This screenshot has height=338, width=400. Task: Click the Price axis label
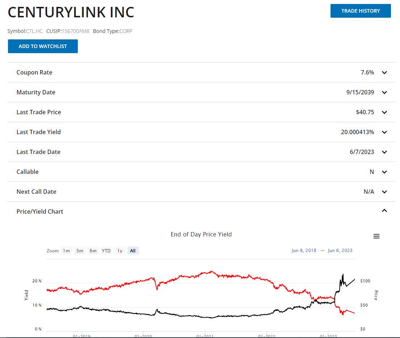tap(376, 295)
